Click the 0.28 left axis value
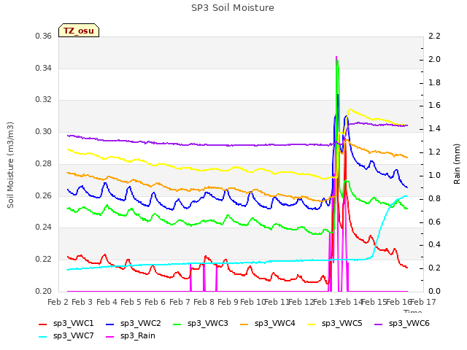 pyautogui.click(x=44, y=163)
